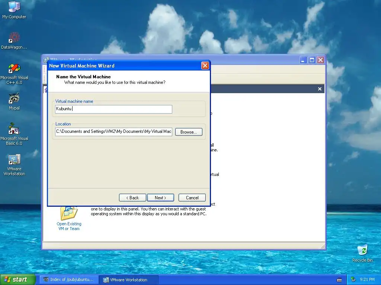Launch Microsoft Visual C++ 6.0 shortcut
The image size is (381, 285).
(14, 74)
